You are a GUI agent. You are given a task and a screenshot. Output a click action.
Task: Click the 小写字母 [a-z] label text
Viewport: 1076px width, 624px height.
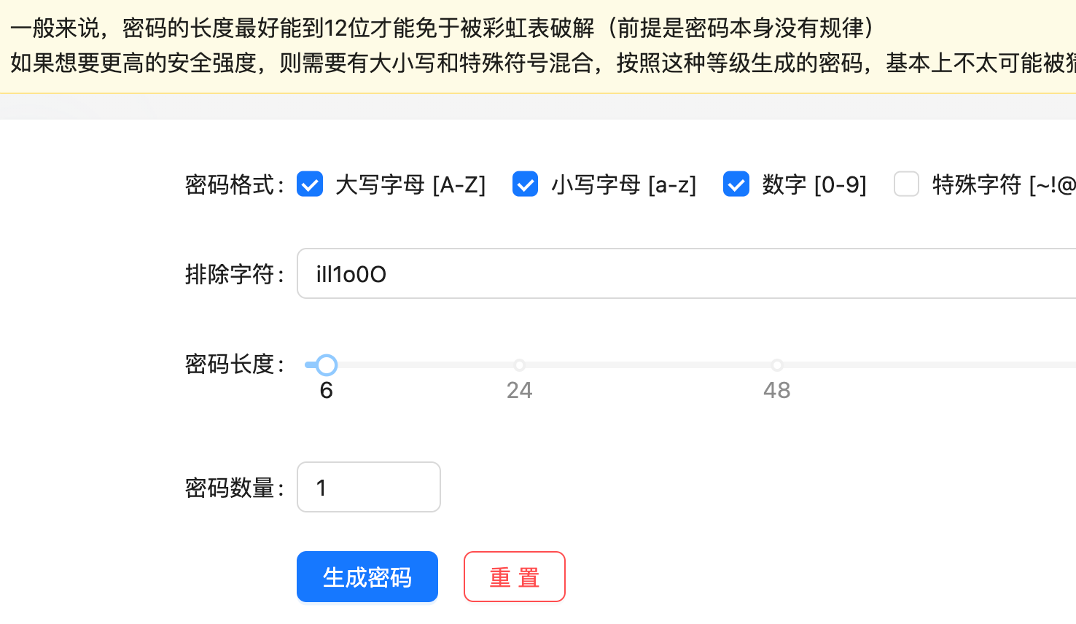click(x=624, y=185)
